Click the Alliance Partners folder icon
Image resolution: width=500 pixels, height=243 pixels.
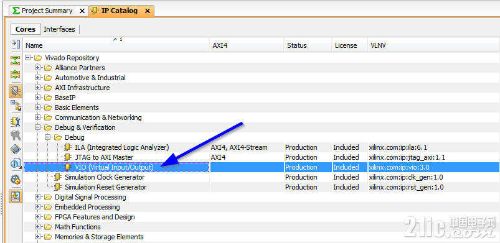tap(48, 68)
